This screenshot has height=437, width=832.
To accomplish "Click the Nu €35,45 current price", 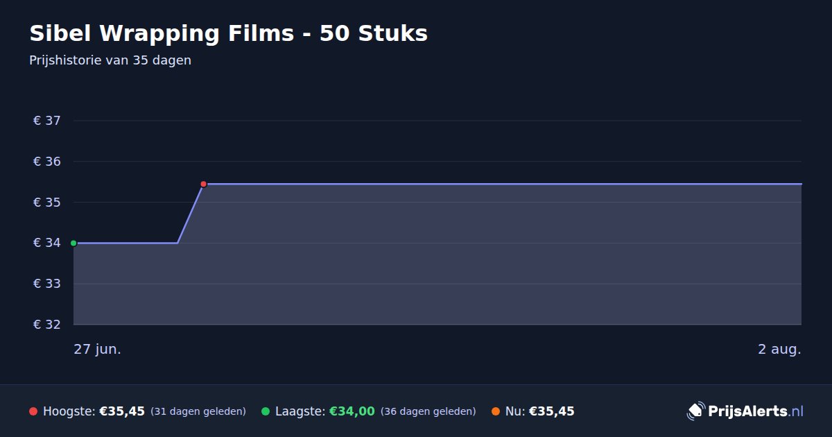I will pyautogui.click(x=552, y=411).
